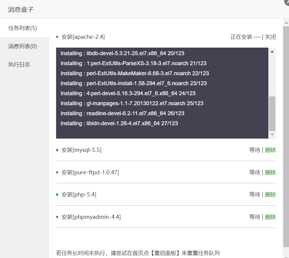The height and width of the screenshot is (258, 289).
Task: Click the 消息盒子 dialog title
Action: click(x=21, y=9)
